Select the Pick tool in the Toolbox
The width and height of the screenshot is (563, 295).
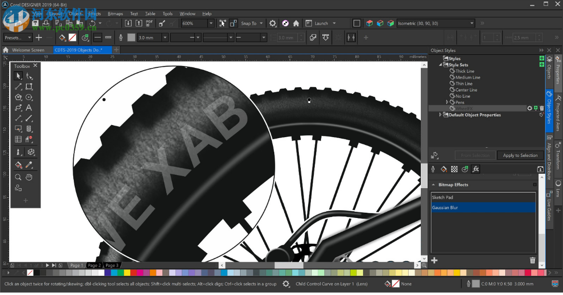(18, 76)
